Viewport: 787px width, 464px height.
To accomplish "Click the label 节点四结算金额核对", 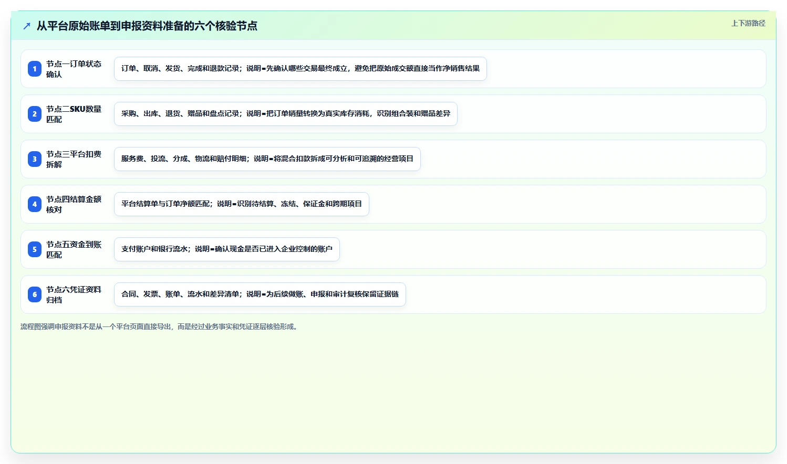I will coord(74,204).
